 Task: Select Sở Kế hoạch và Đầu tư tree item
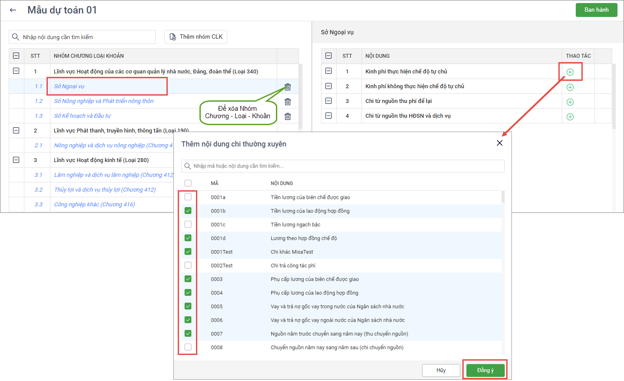(x=83, y=116)
